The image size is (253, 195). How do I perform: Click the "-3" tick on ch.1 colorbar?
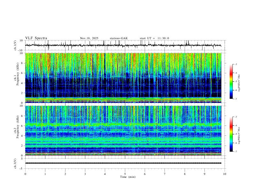point(235,64)
